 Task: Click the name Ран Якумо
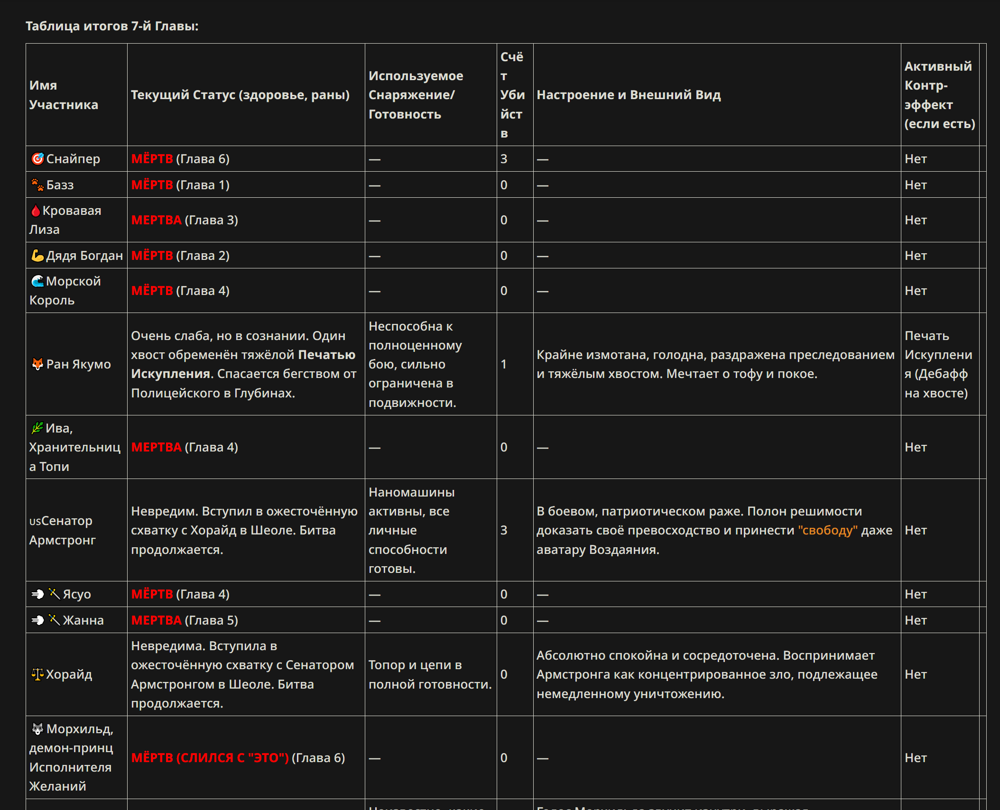pos(79,364)
